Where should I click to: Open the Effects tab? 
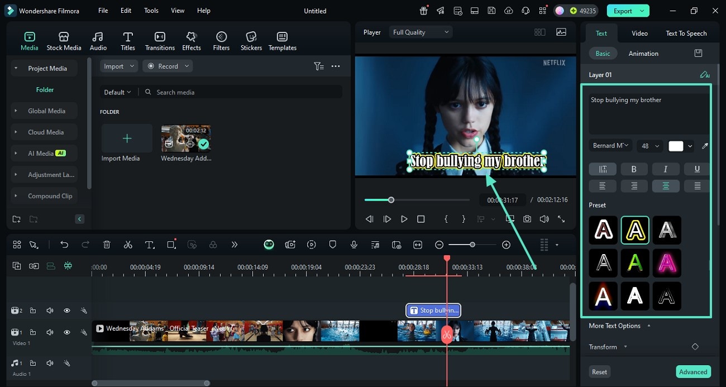(x=192, y=41)
